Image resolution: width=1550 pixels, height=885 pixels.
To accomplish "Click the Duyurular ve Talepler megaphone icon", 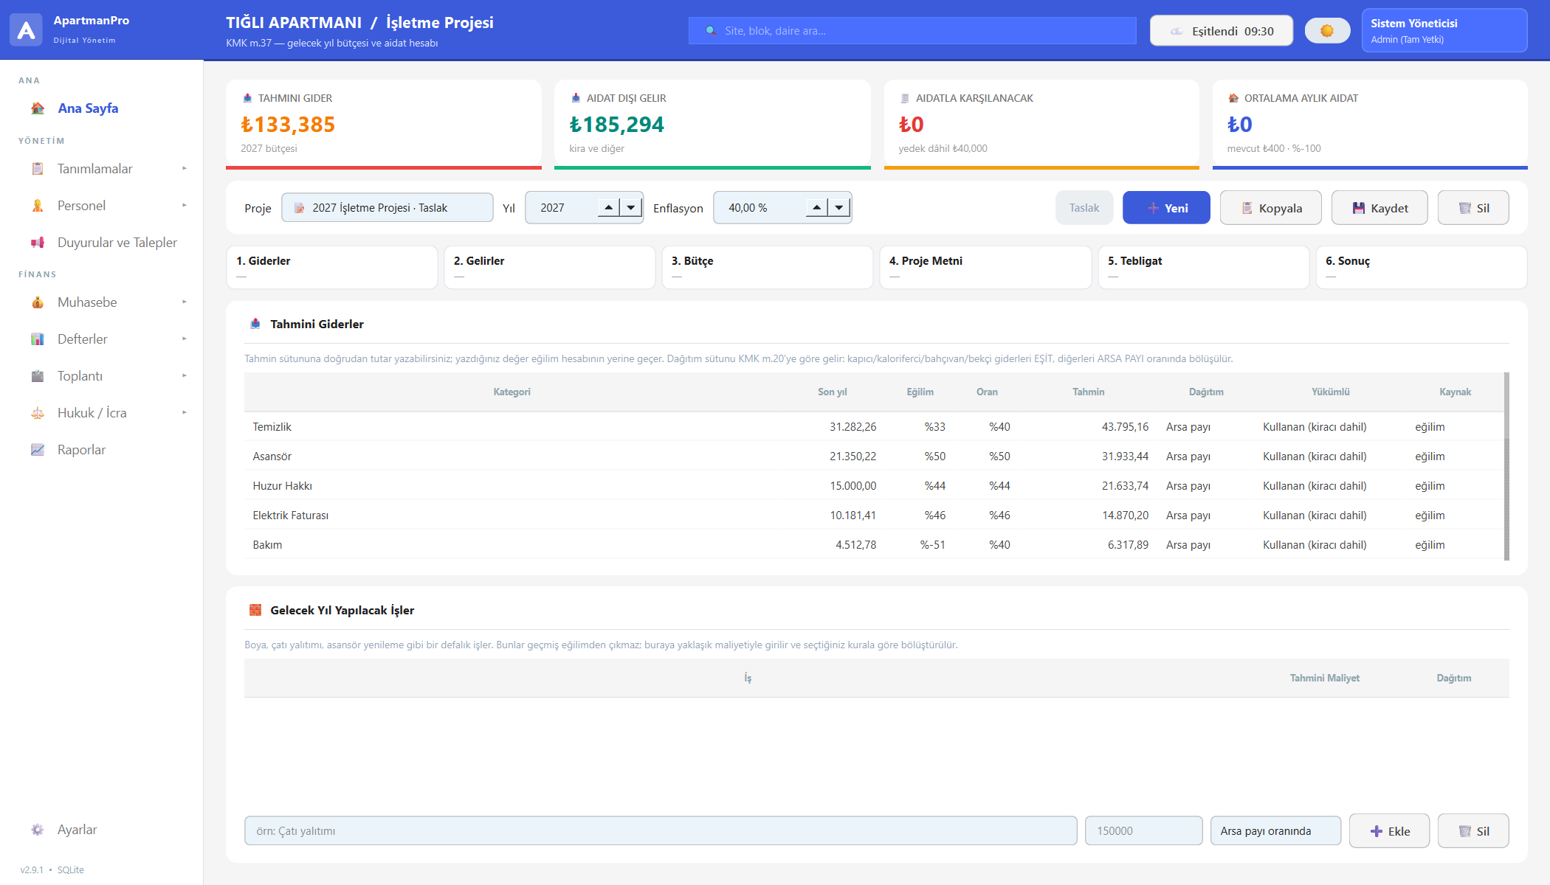I will [x=38, y=243].
